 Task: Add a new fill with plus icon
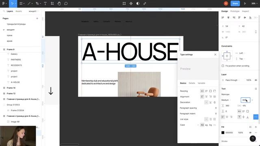point(256,127)
